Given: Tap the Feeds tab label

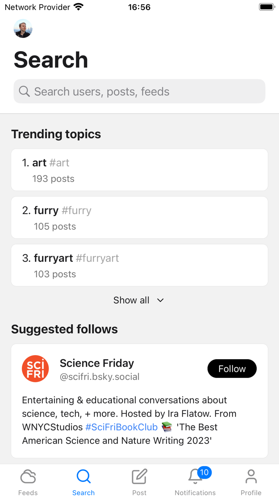Looking at the screenshot, I should click(x=28, y=493).
